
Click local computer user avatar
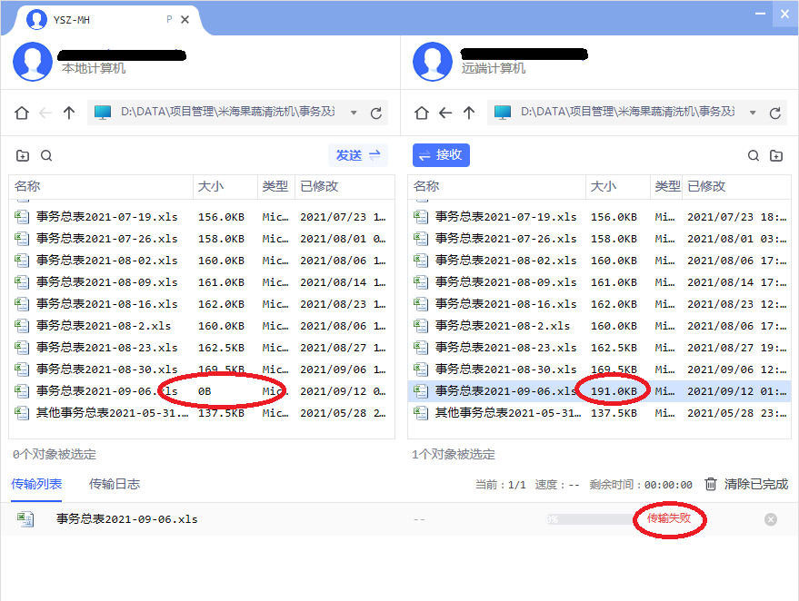33,62
